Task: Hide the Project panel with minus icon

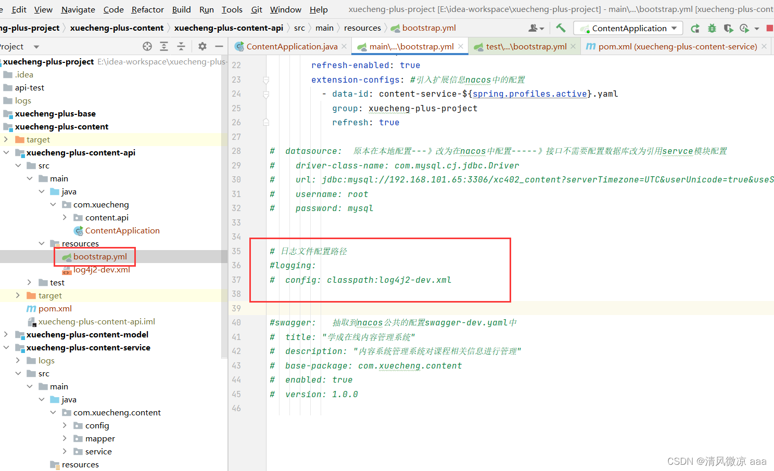Action: click(x=219, y=46)
